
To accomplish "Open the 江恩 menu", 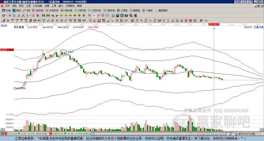I will (28, 6).
